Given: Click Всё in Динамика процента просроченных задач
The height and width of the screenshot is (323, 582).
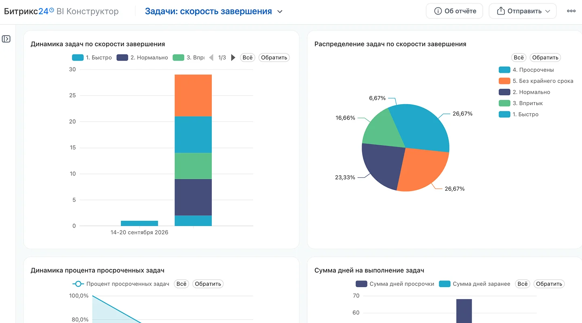Looking at the screenshot, I should 181,284.
